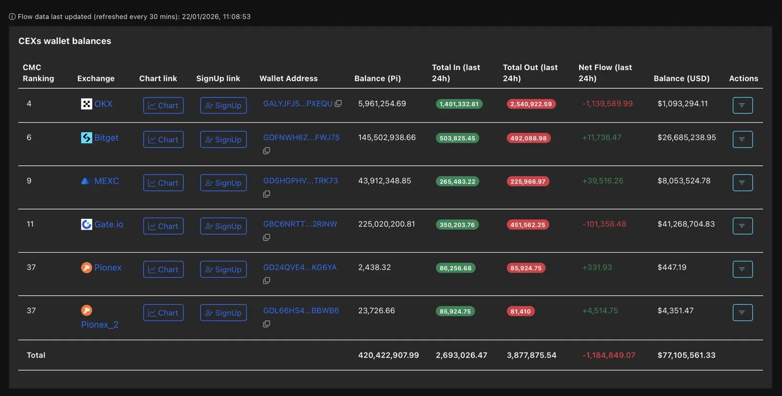This screenshot has height=396, width=782.
Task: Open the Bitget exchange link
Action: tap(106, 138)
